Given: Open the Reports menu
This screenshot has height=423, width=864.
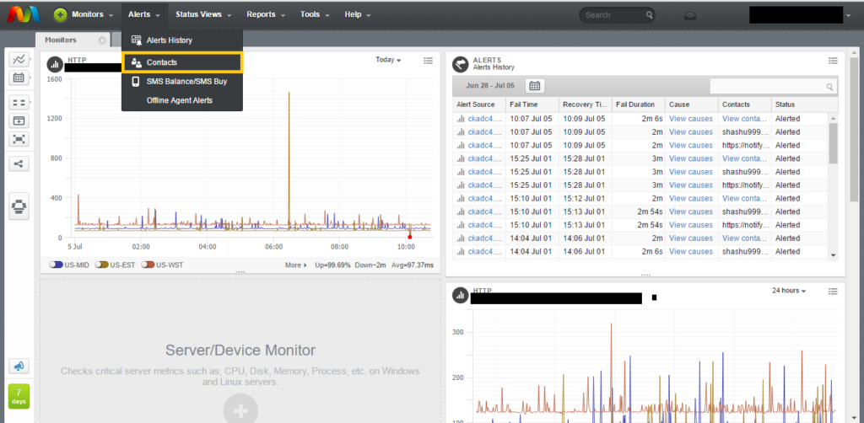Looking at the screenshot, I should coord(266,15).
